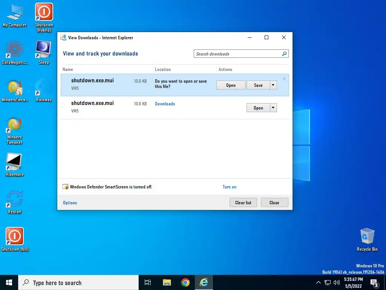Click the Close button in the downloads dialog
This screenshot has height=290, width=386.
point(274,202)
